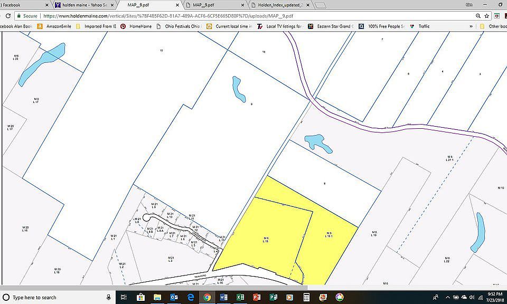Open the Outlook taskbar icon
Image resolution: width=507 pixels, height=304 pixels.
174,297
